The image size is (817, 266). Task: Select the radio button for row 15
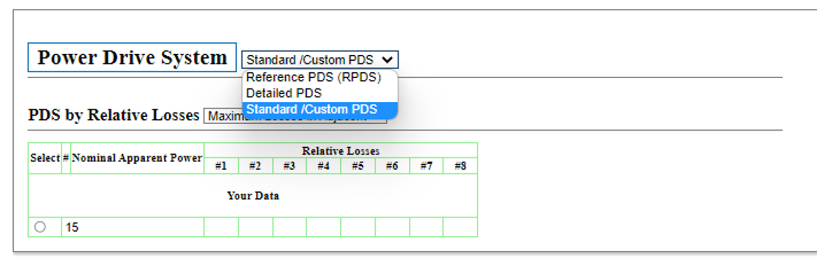point(40,227)
